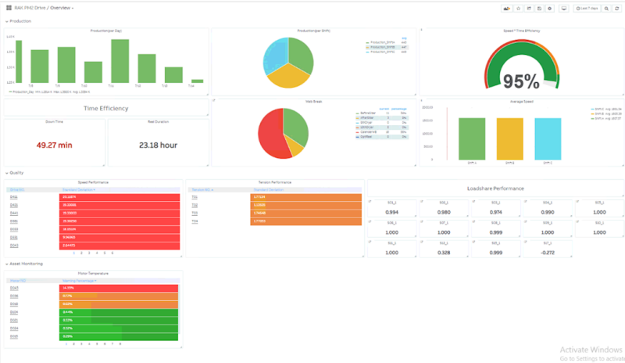Collapse the Quality row

(14, 173)
